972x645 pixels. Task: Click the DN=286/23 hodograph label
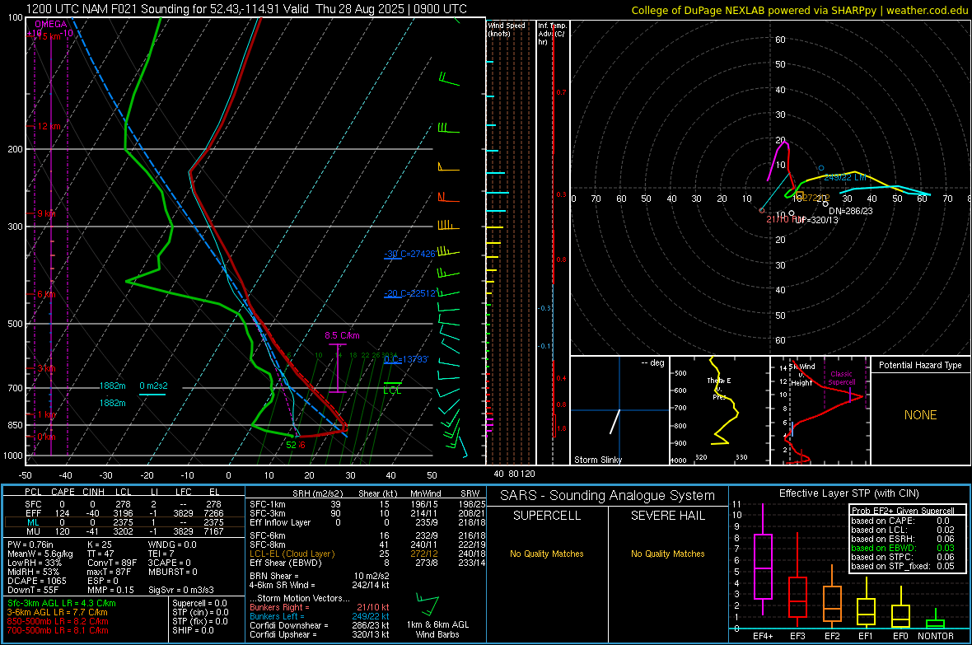[x=850, y=211]
